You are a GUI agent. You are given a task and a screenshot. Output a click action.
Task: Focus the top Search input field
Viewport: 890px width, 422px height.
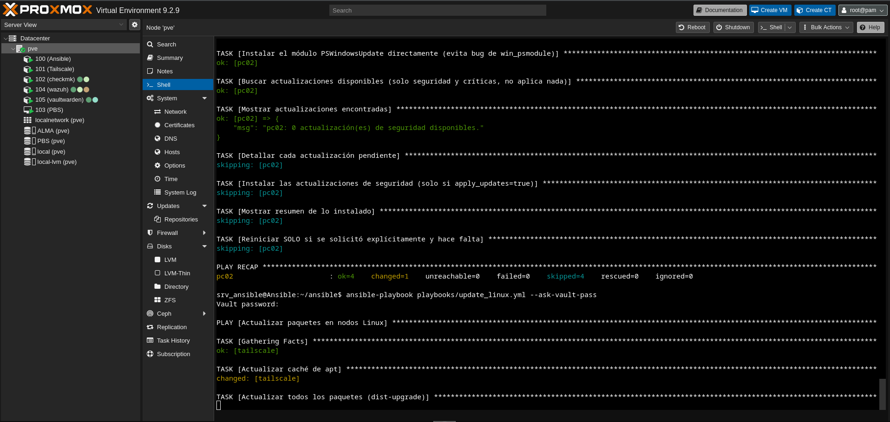[438, 10]
